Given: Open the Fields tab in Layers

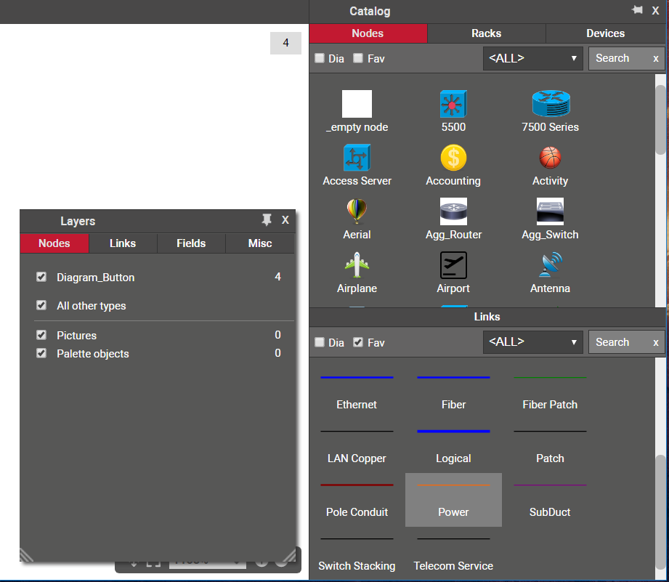Looking at the screenshot, I should coord(191,243).
